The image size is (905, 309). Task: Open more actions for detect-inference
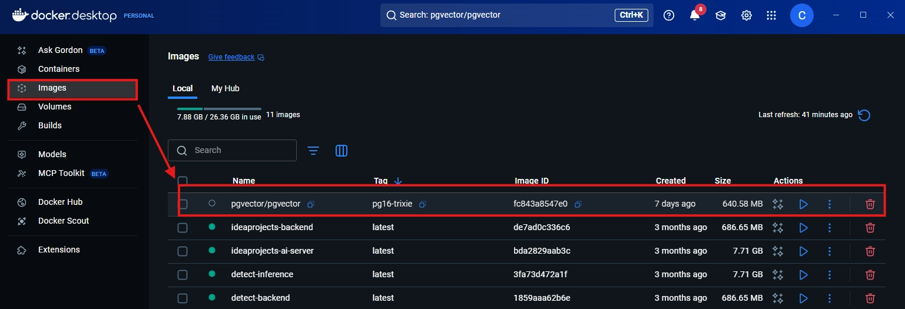coord(830,274)
